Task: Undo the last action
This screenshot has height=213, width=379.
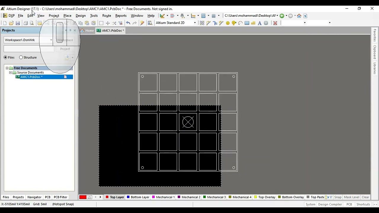Action: coord(128,23)
